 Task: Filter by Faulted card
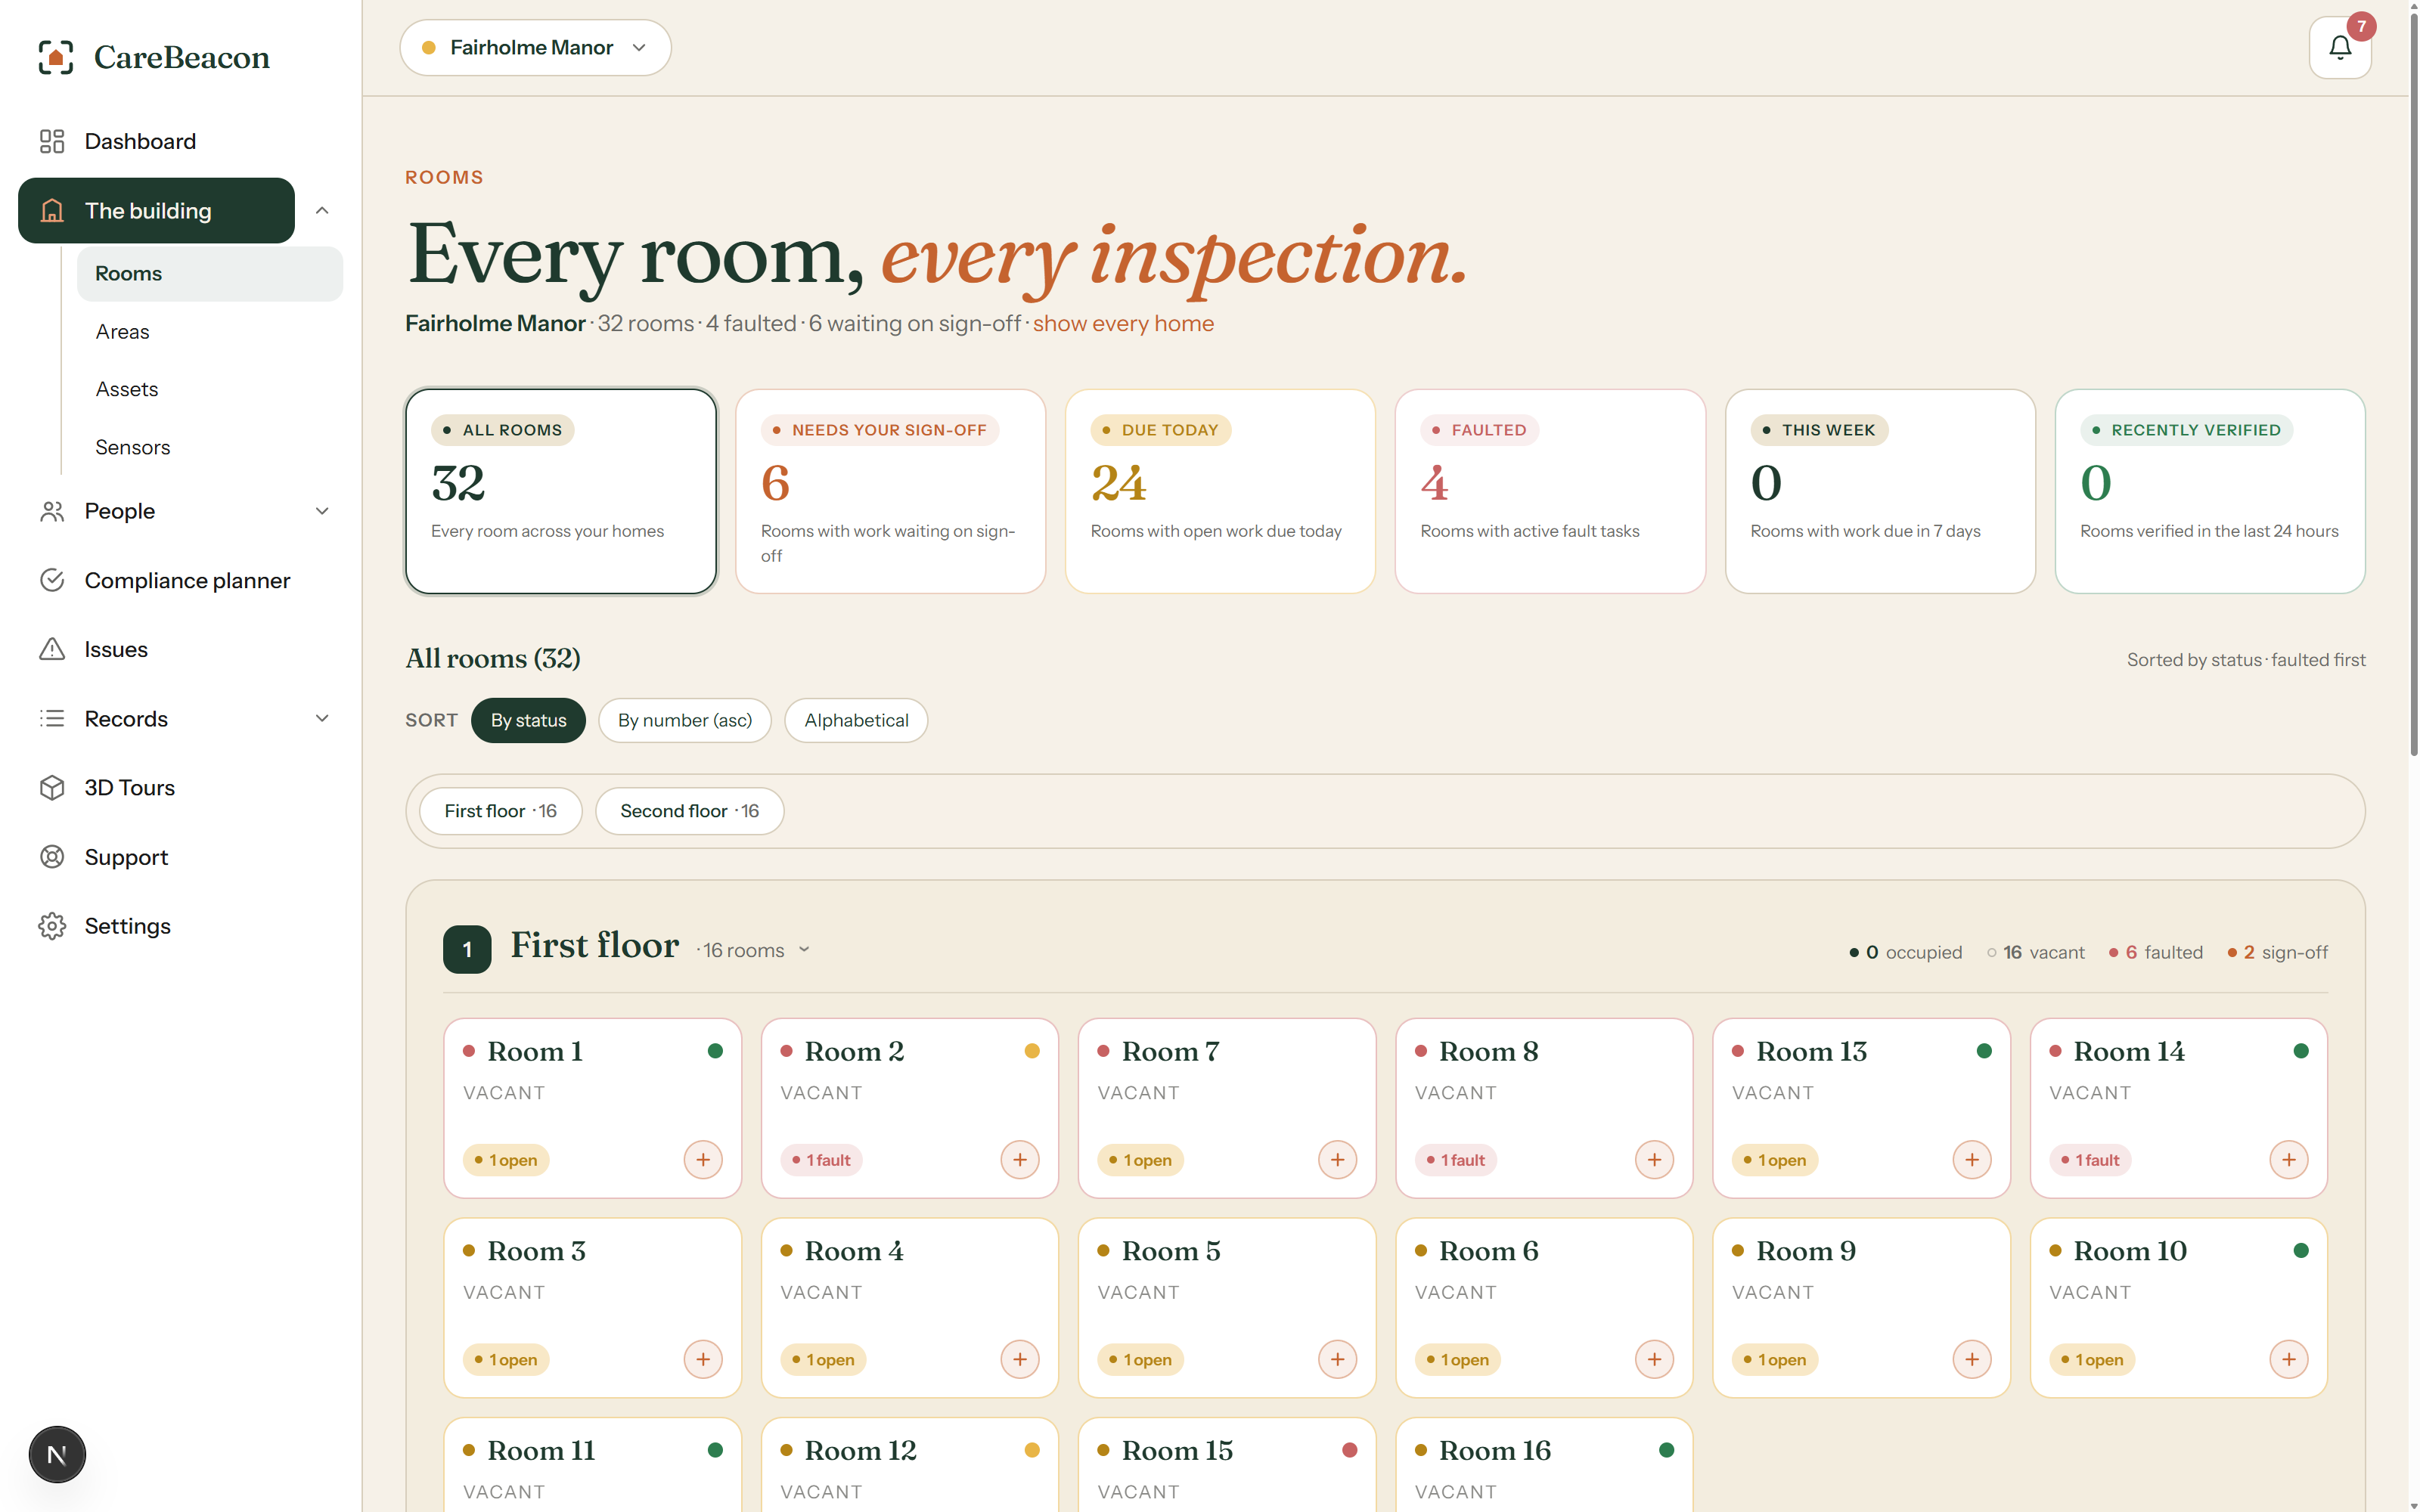pyautogui.click(x=1550, y=491)
